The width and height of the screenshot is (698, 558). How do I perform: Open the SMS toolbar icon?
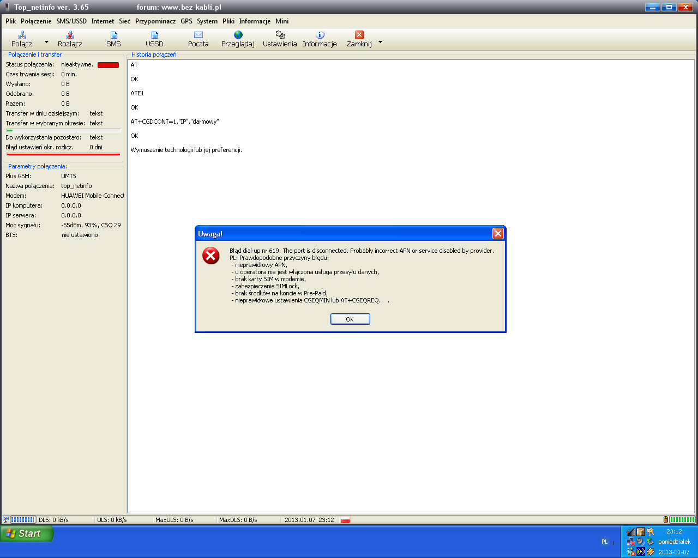113,35
